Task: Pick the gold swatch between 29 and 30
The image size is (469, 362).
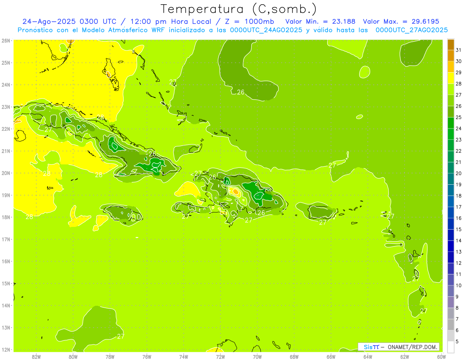Action: click(x=451, y=67)
